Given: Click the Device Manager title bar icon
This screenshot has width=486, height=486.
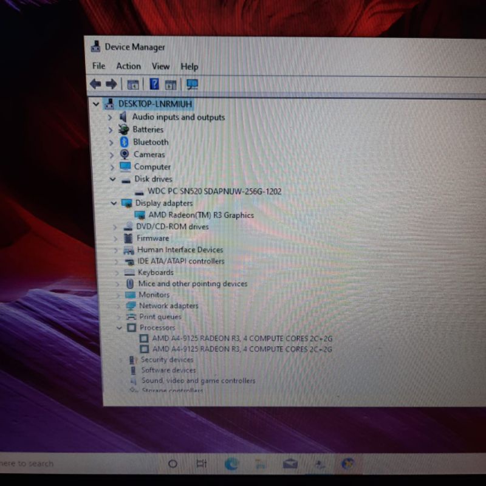Looking at the screenshot, I should coord(95,47).
